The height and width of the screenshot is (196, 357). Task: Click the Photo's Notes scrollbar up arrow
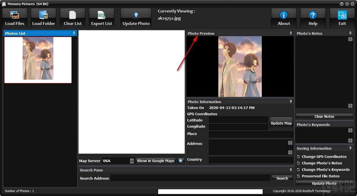(350, 39)
